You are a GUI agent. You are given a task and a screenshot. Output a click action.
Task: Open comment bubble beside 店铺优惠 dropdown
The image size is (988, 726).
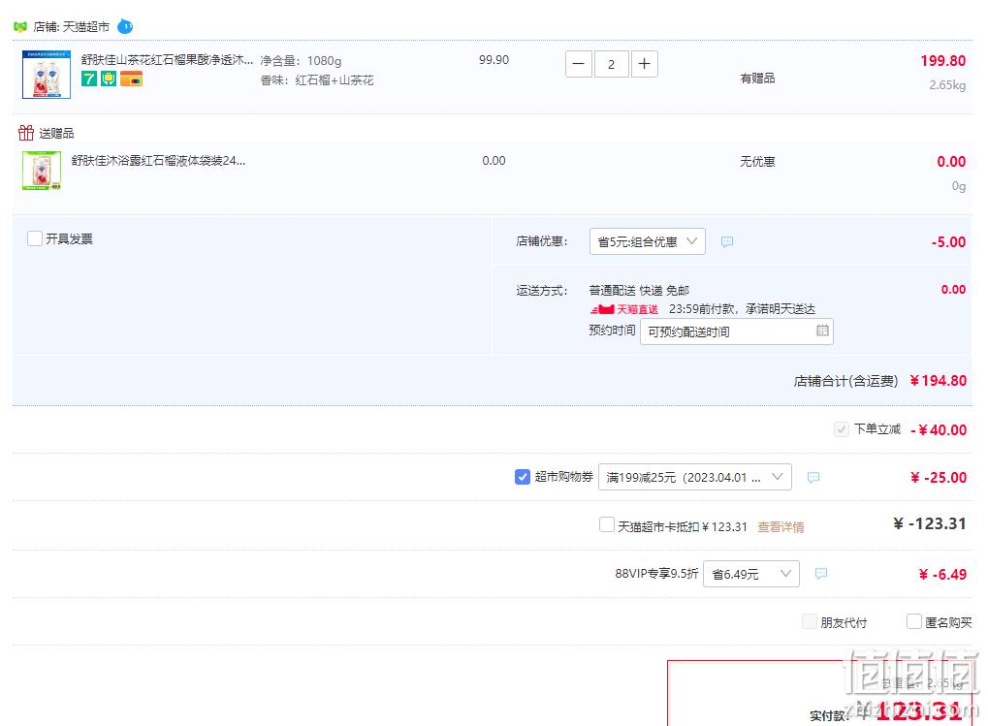727,241
